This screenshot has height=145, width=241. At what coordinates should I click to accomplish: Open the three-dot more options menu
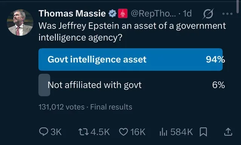click(x=227, y=14)
